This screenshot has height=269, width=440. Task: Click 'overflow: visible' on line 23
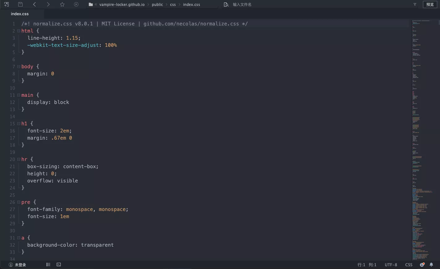click(x=53, y=181)
